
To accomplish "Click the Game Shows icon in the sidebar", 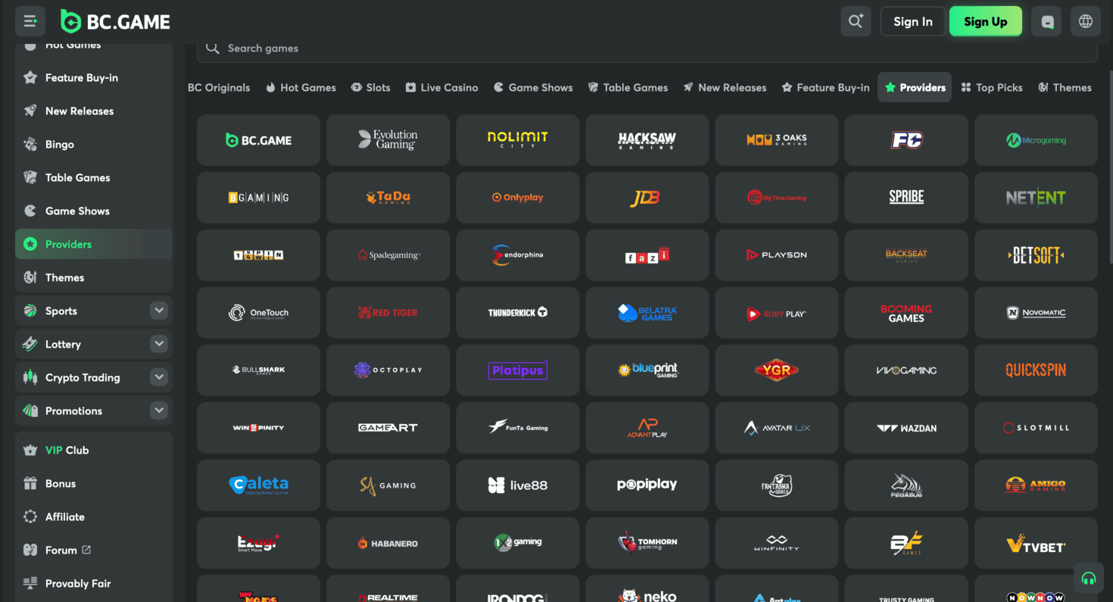I will 30,211.
